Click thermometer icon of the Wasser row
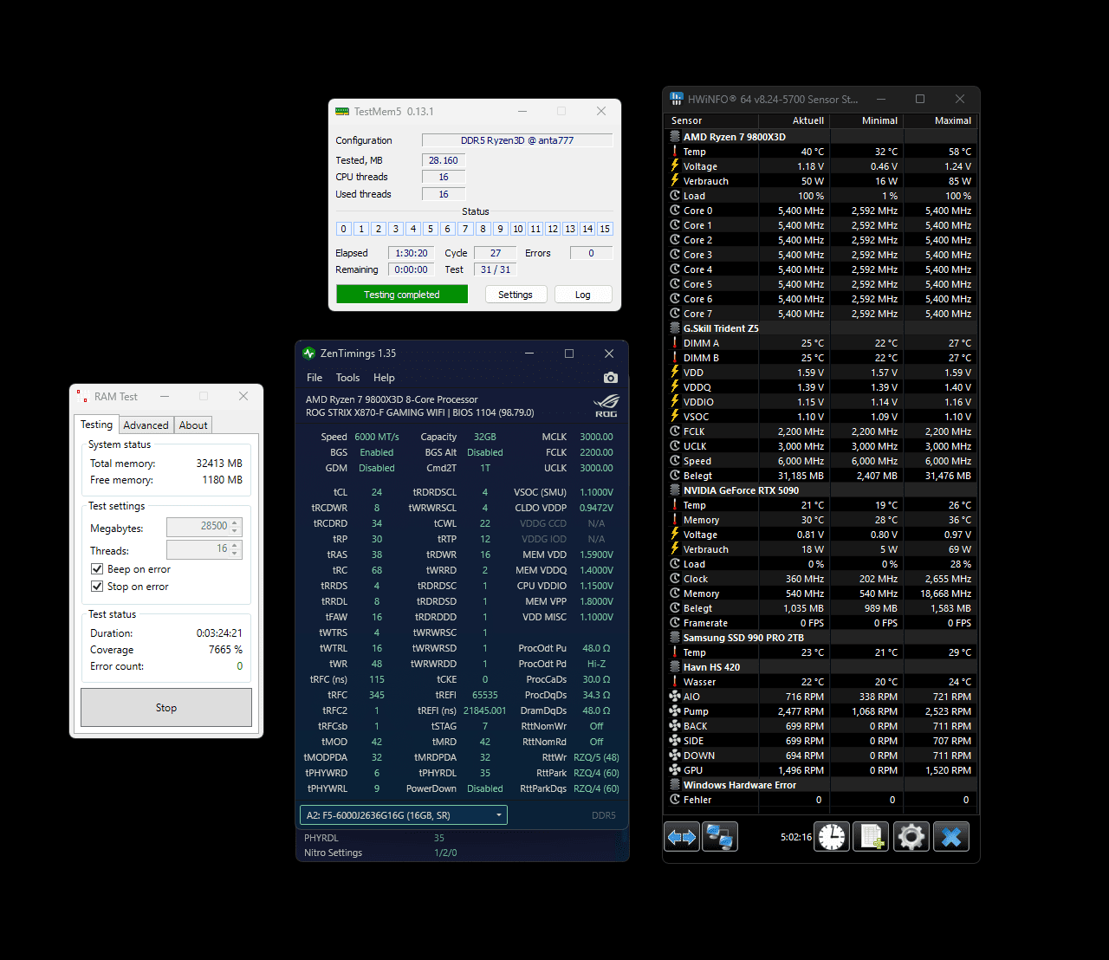Screen dimensions: 1109x960 pyautogui.click(x=675, y=681)
